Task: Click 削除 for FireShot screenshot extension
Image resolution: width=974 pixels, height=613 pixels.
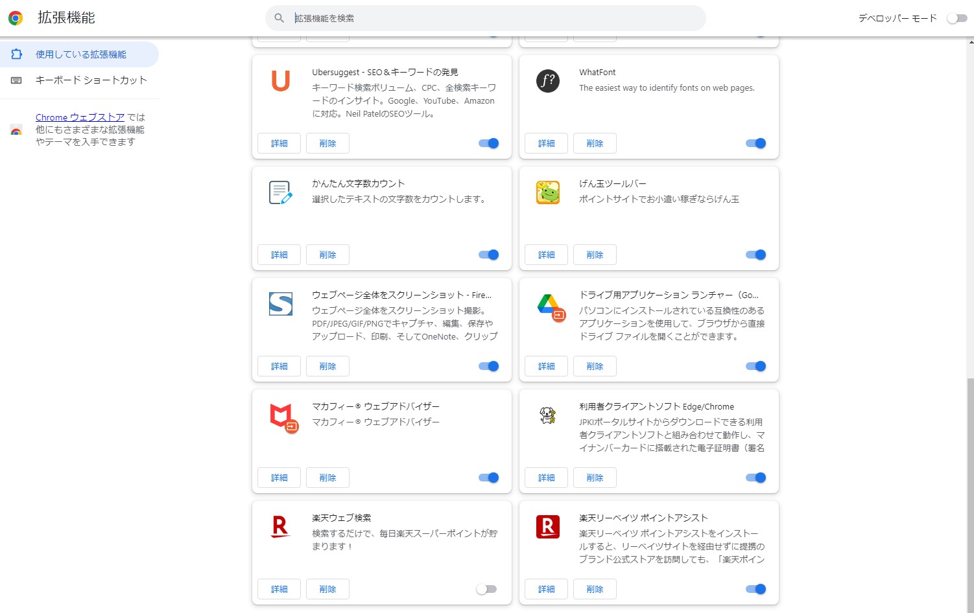Action: pyautogui.click(x=328, y=366)
